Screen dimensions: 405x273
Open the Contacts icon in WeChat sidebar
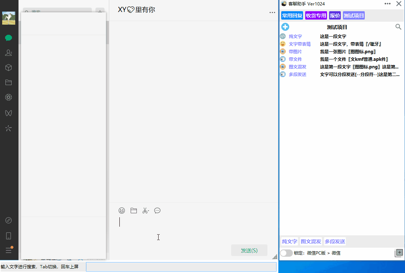[x=9, y=53]
